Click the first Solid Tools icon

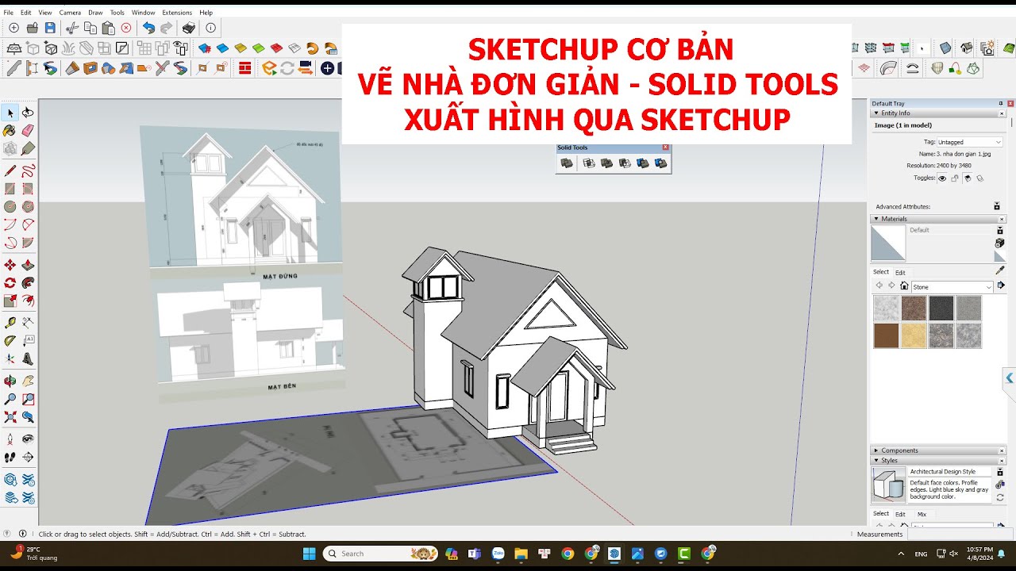pos(567,163)
